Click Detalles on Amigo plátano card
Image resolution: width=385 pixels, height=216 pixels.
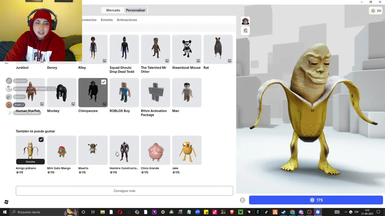pyautogui.click(x=30, y=162)
